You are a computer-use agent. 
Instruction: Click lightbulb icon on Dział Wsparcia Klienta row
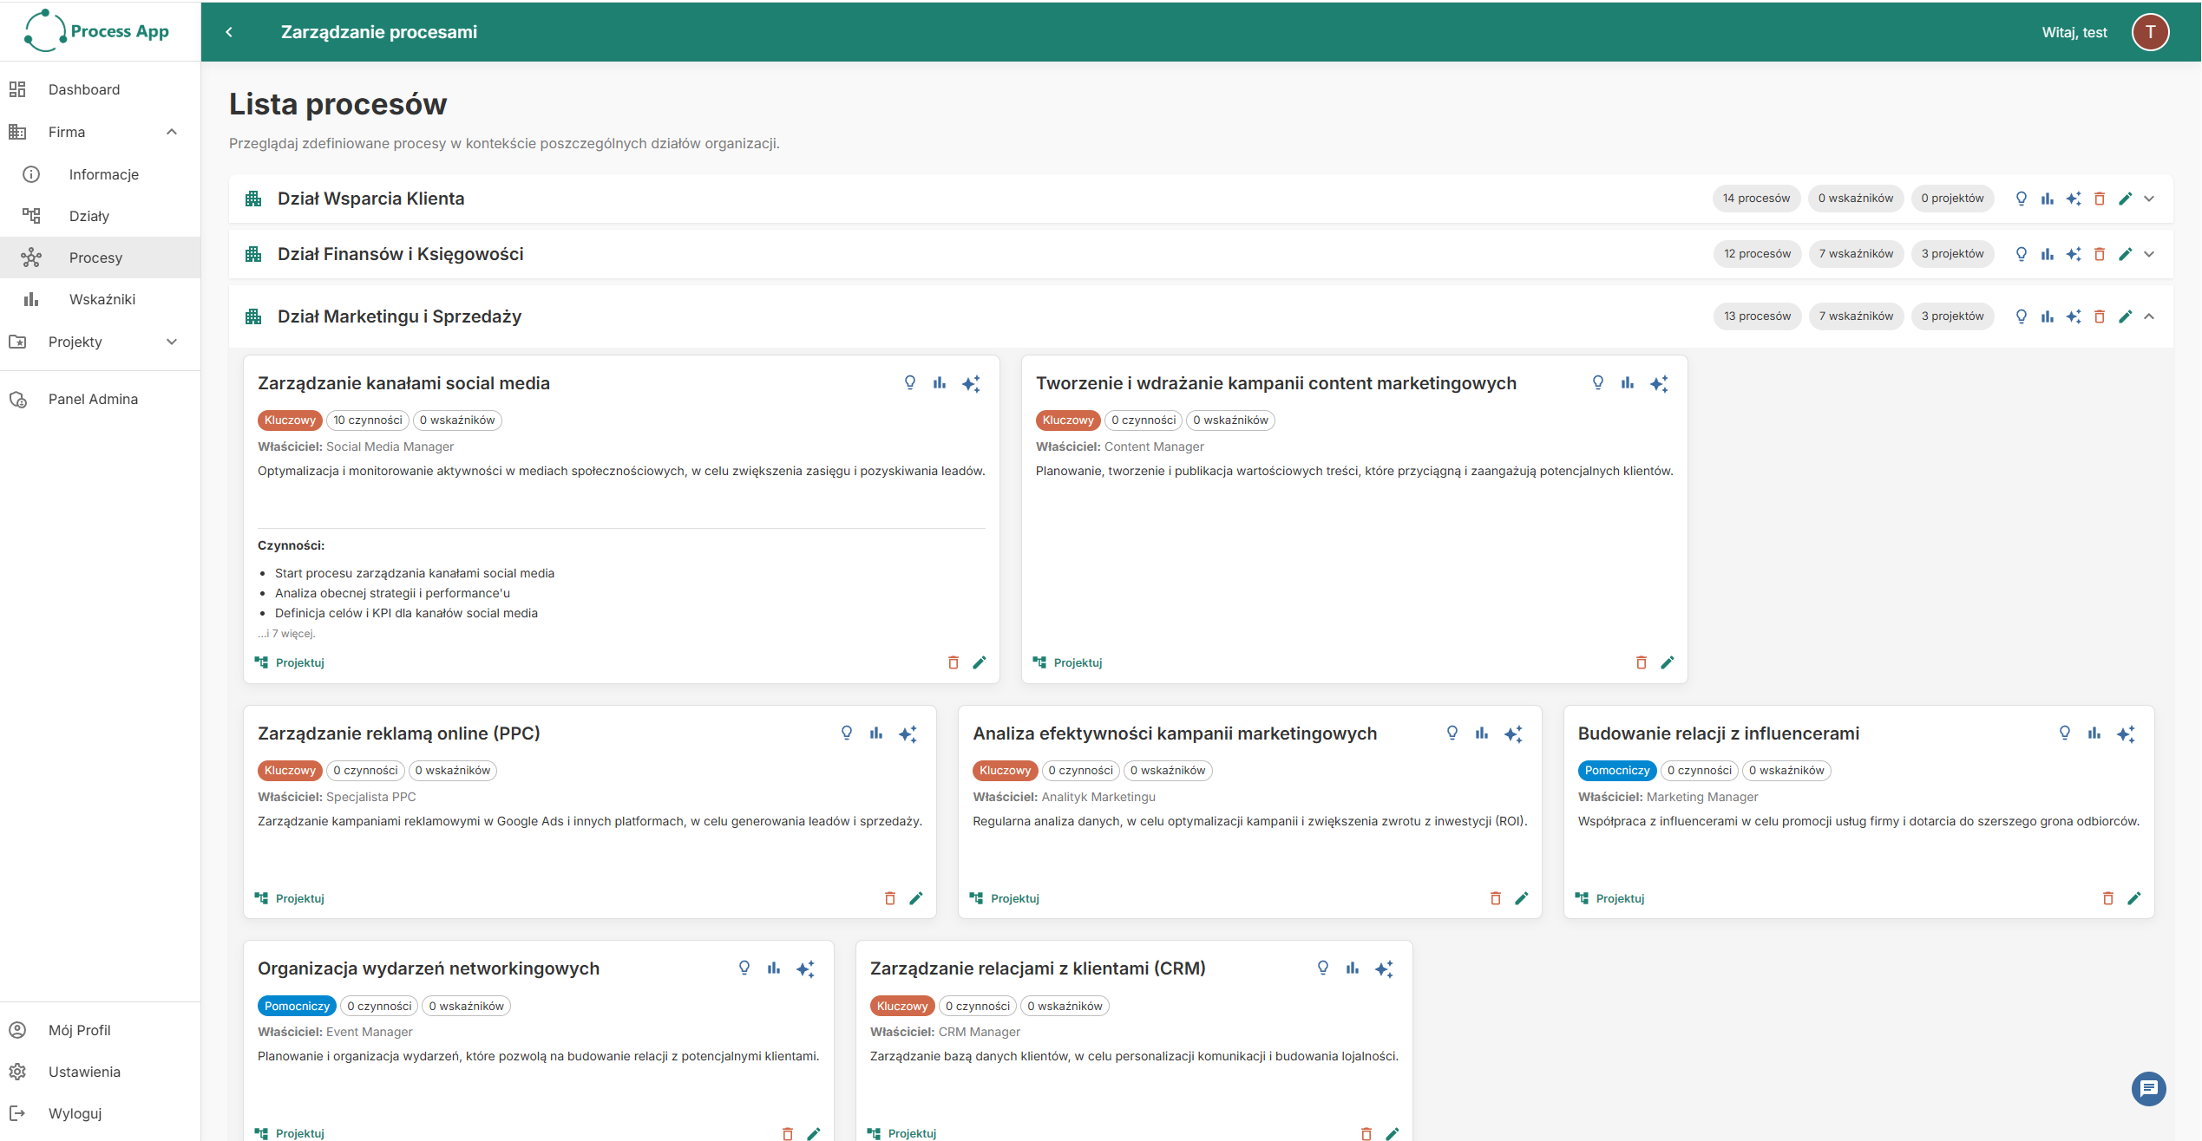coord(2021,199)
